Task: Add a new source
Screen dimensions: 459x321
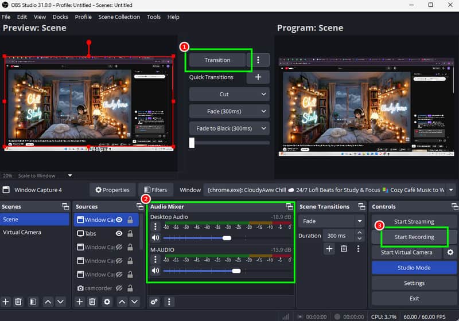Action: click(x=79, y=302)
